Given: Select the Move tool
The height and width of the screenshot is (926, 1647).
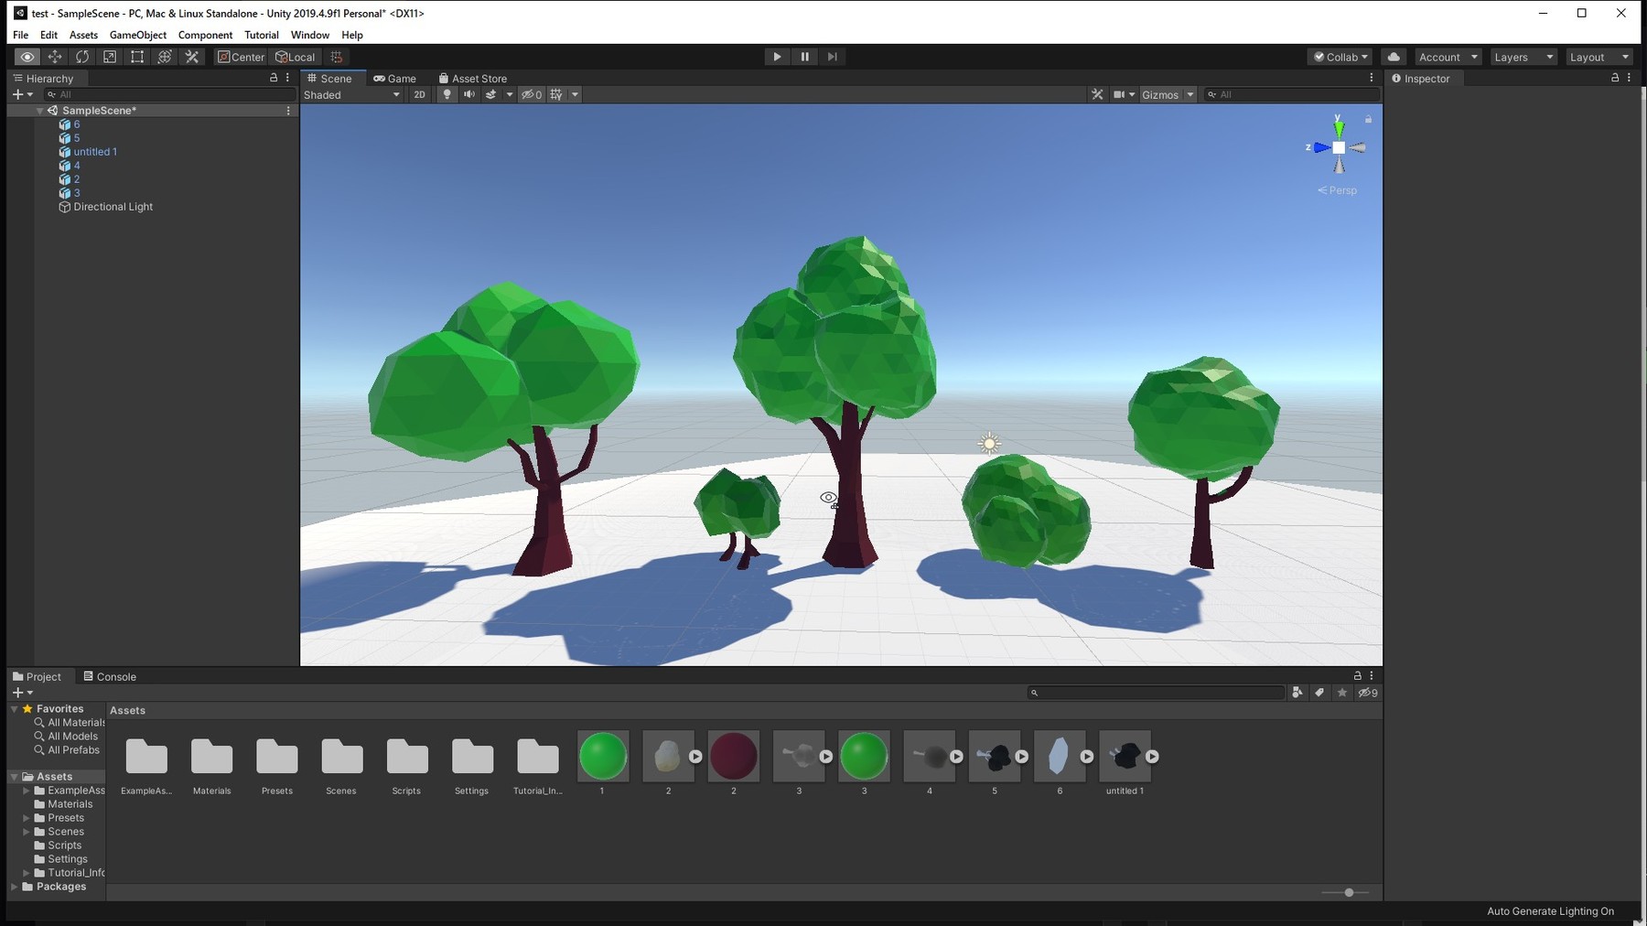Looking at the screenshot, I should pos(55,56).
